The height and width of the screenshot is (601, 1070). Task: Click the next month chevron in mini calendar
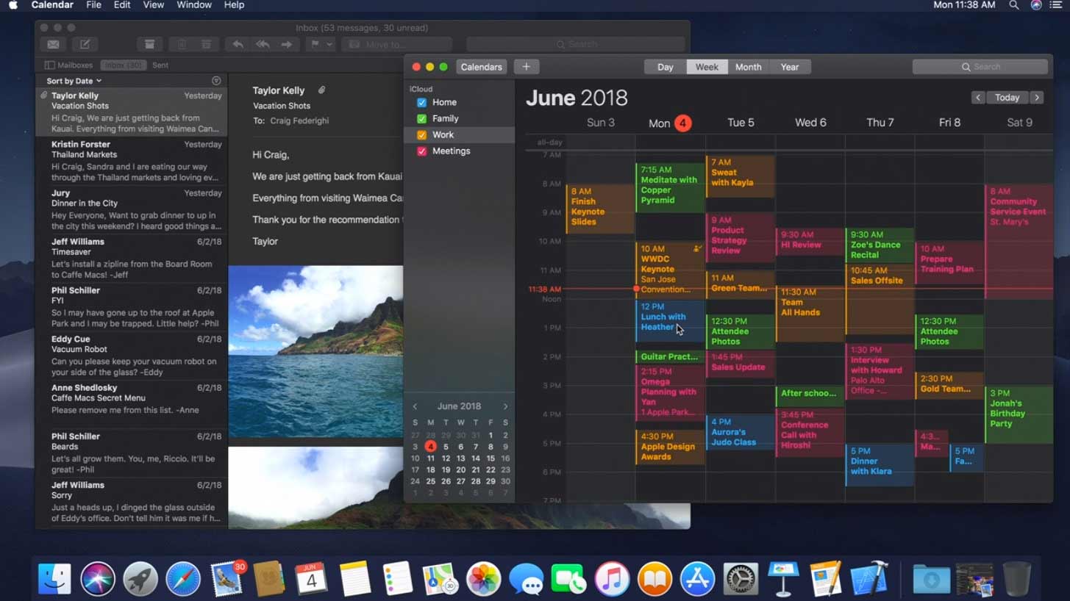pyautogui.click(x=505, y=406)
